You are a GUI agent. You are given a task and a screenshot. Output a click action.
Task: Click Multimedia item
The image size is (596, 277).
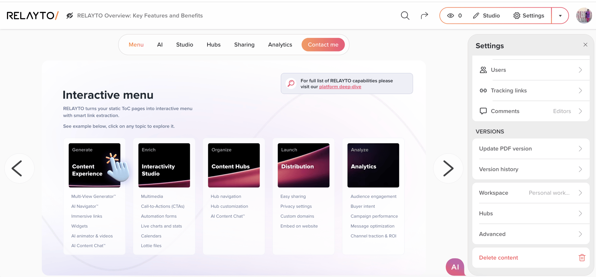152,196
